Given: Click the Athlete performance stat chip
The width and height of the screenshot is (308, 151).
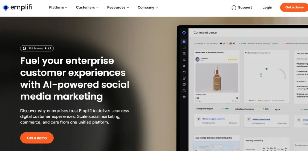Looking at the screenshot, I should [x=252, y=109].
